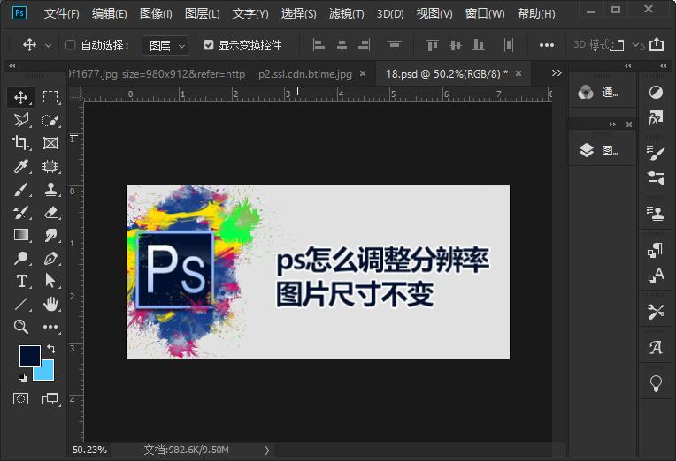Open Move tool preset picker arrow

coord(49,45)
